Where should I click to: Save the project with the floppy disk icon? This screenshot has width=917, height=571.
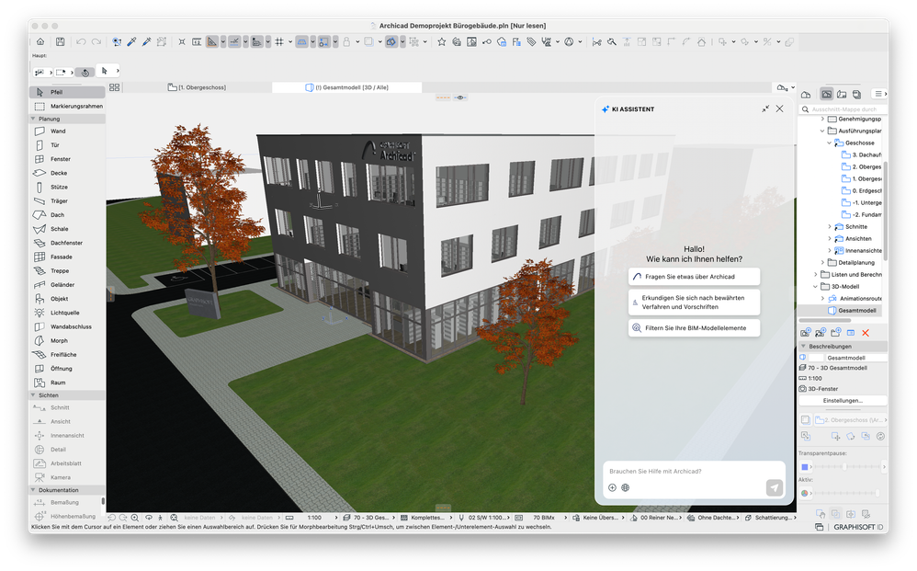61,41
